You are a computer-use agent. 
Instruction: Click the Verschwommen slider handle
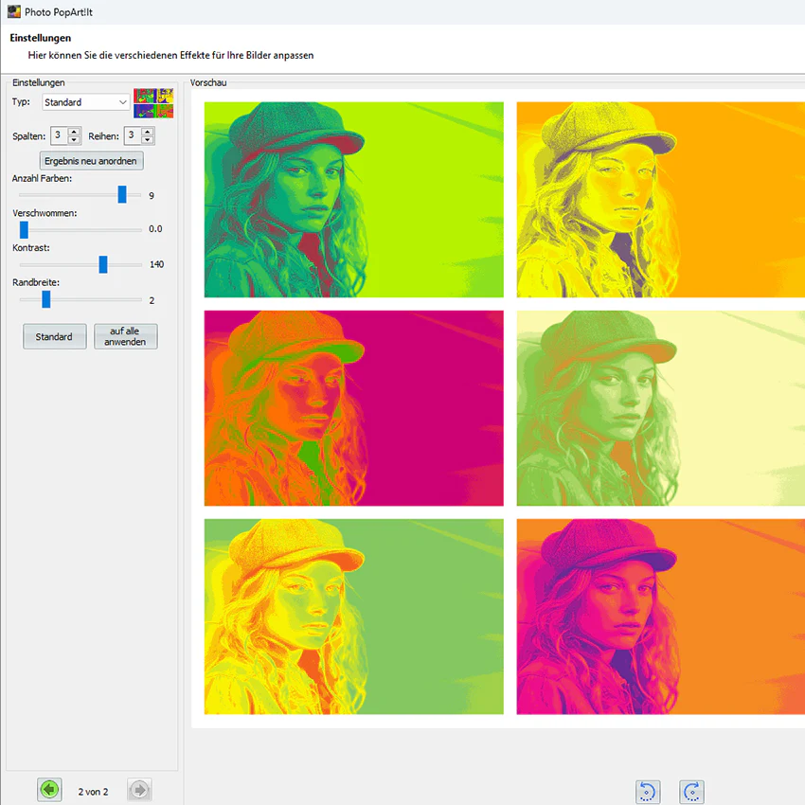click(x=24, y=229)
